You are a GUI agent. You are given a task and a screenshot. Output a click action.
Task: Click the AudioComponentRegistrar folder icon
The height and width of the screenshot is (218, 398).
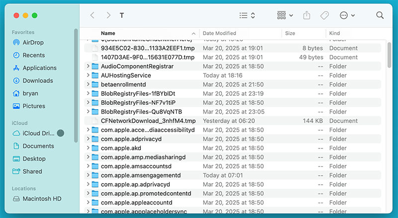point(95,67)
